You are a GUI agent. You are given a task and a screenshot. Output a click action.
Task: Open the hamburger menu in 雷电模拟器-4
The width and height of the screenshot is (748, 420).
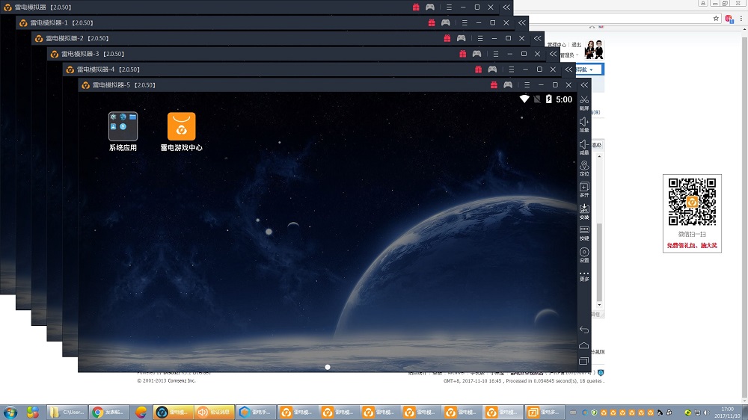click(512, 69)
